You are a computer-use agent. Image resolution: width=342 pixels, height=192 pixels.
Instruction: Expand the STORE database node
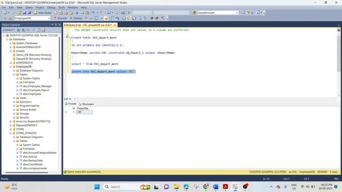pyautogui.click(x=11, y=129)
